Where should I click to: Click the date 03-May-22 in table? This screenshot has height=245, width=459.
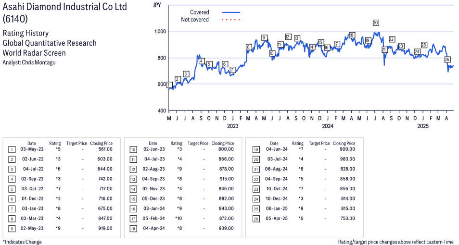pos(32,149)
